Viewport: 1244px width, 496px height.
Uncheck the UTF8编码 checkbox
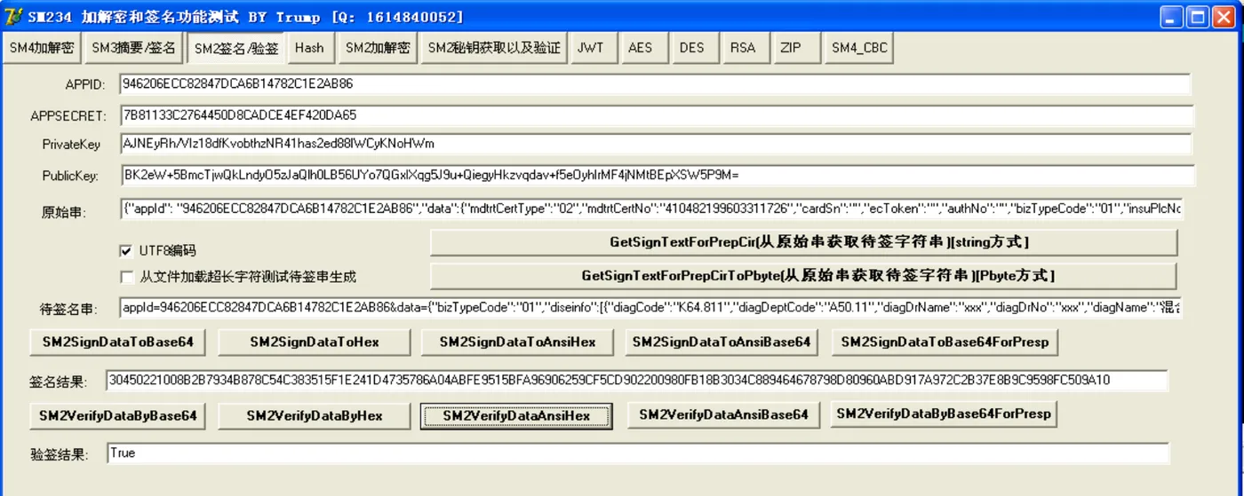pos(125,251)
